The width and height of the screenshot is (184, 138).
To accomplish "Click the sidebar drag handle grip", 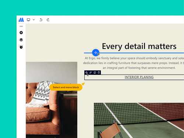I will (21, 26).
